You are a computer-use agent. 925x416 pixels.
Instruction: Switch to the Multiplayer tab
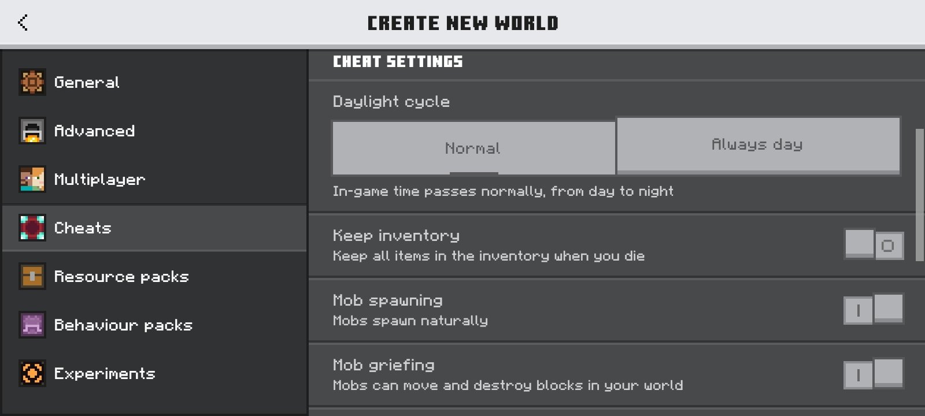pos(154,180)
